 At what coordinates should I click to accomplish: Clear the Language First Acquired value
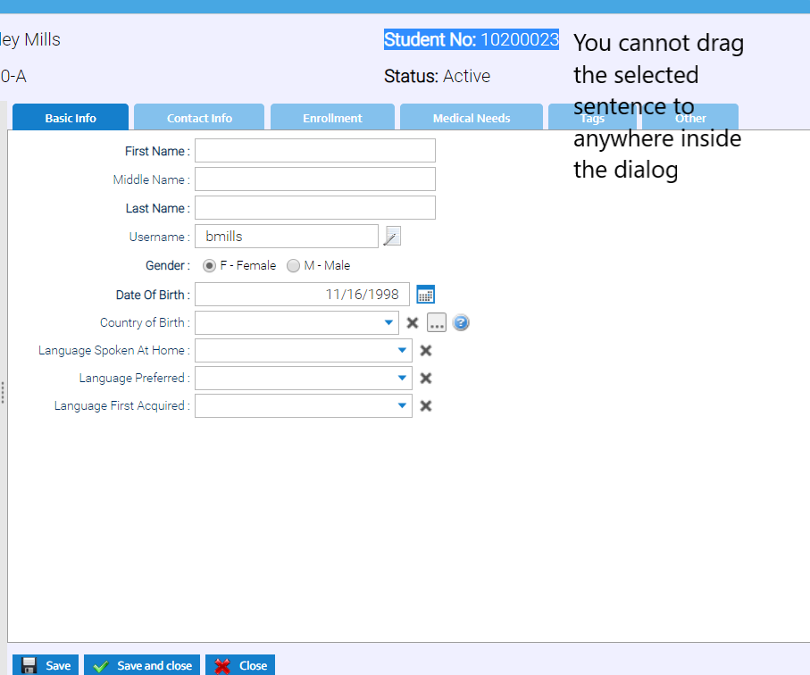(x=426, y=406)
